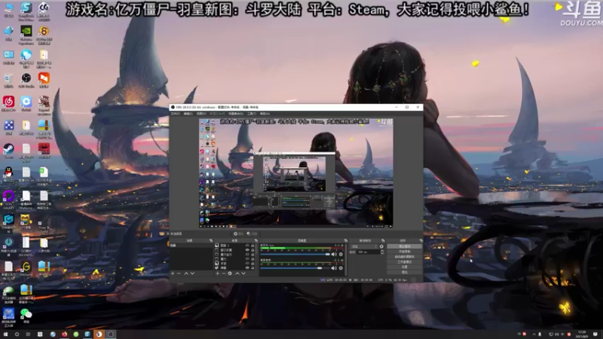Pop out the Scene Transitions dock panel

383,240
